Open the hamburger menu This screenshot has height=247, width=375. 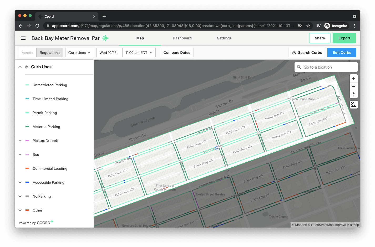(x=23, y=38)
